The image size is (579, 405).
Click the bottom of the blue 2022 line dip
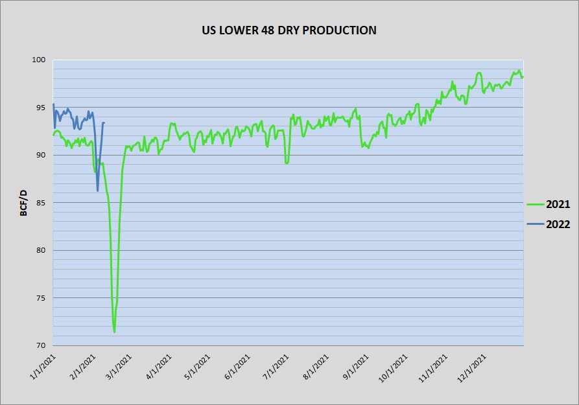coord(98,191)
